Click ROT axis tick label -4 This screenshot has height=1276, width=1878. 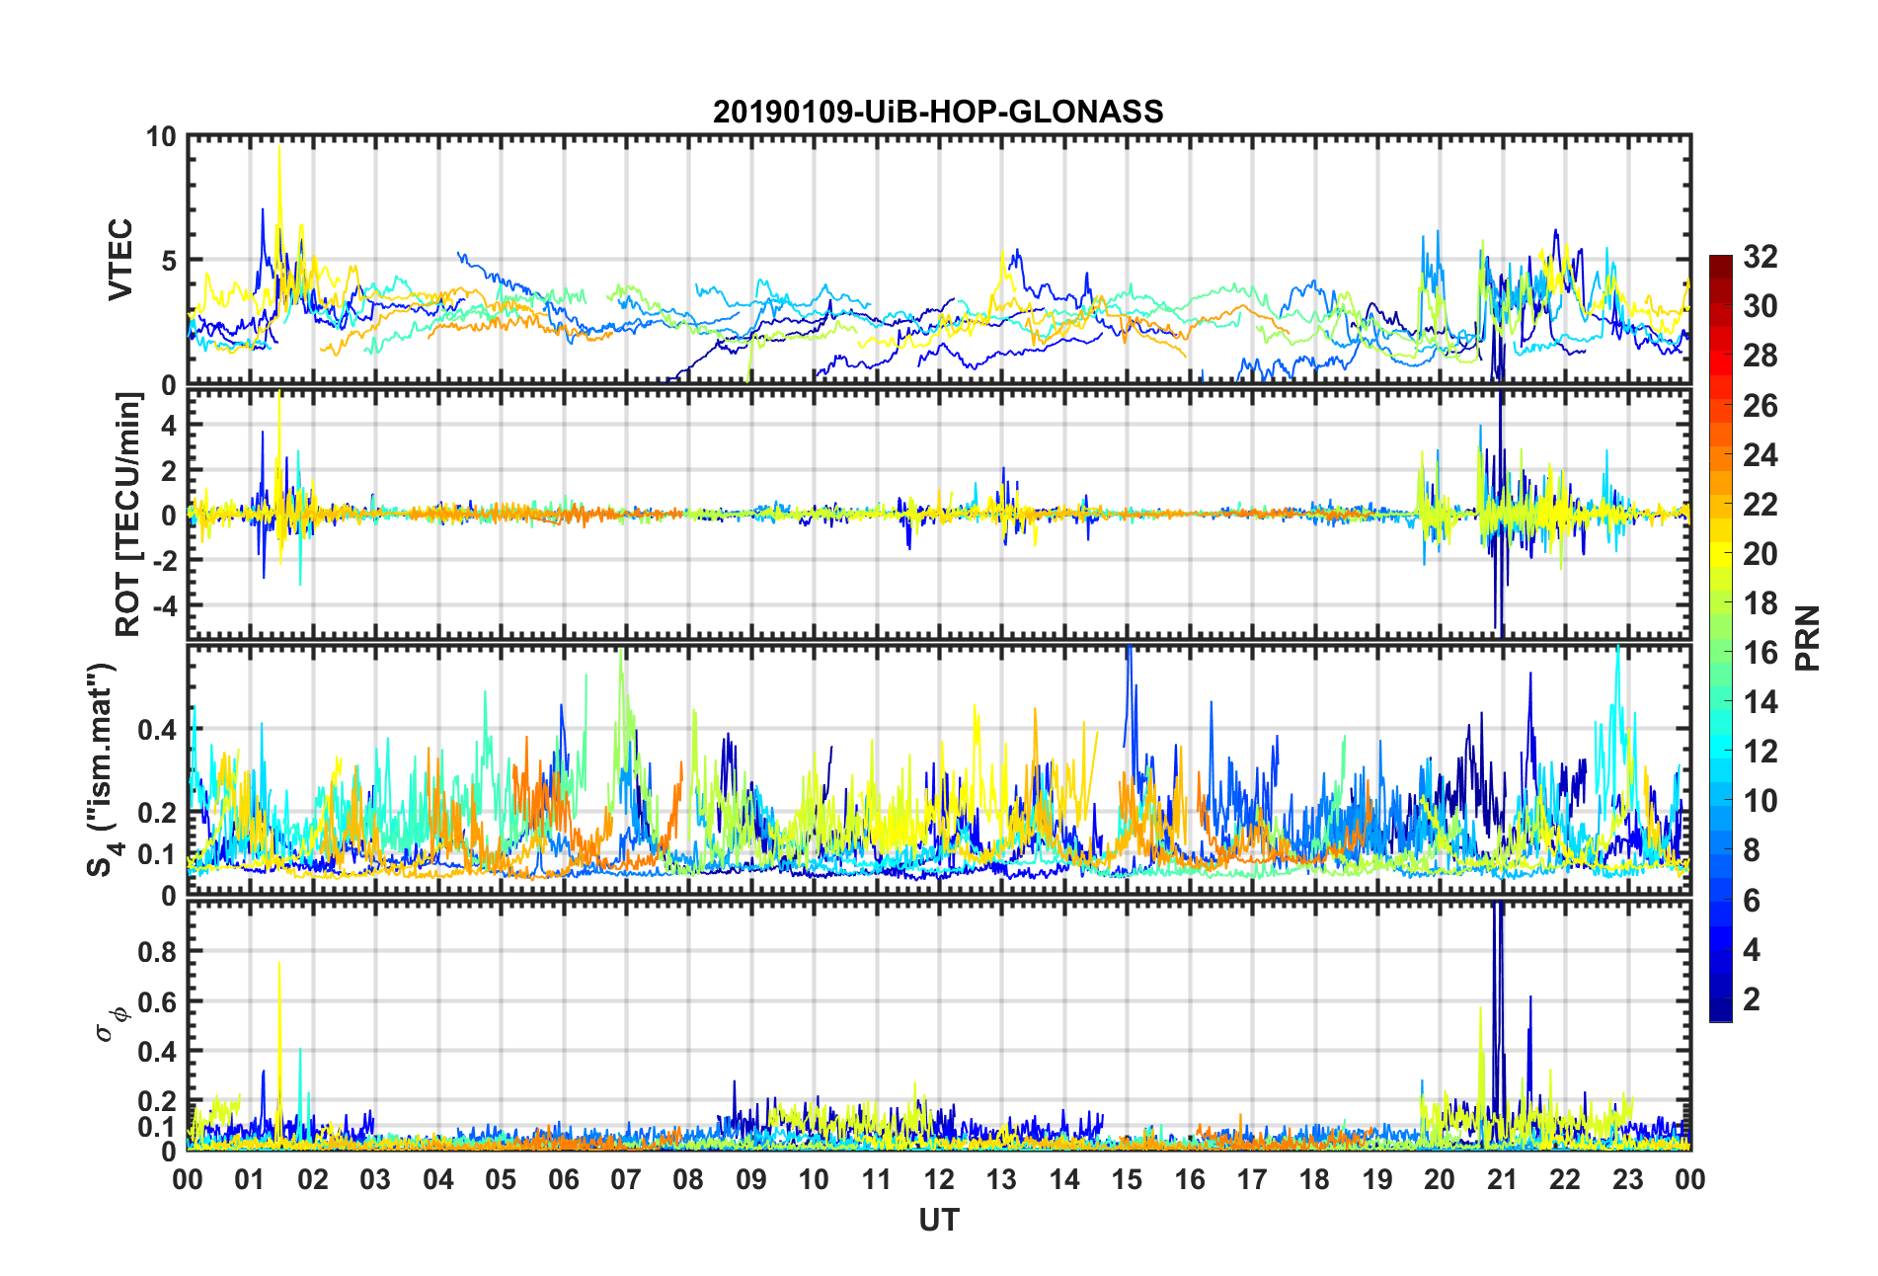[x=164, y=603]
